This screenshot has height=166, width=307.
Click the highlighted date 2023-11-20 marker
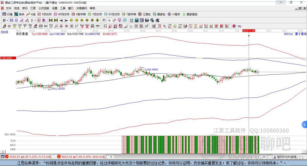tap(249, 31)
